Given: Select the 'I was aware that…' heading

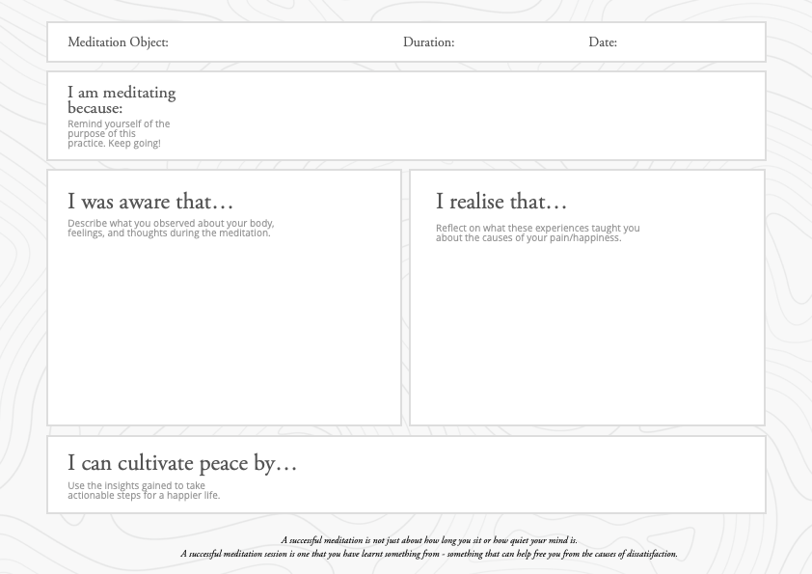Looking at the screenshot, I should 150,202.
